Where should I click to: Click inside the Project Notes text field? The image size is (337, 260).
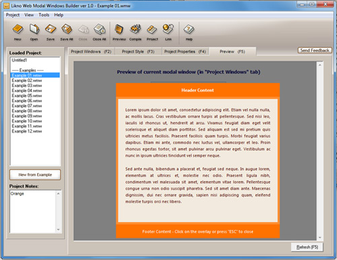coord(33,211)
